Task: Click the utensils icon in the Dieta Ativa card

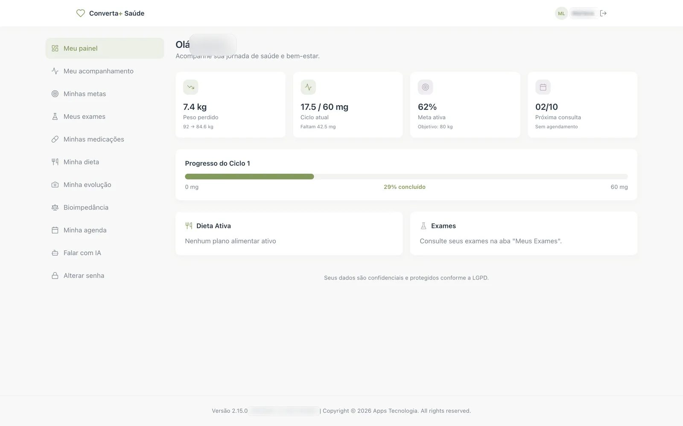Action: 189,226
